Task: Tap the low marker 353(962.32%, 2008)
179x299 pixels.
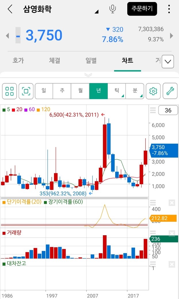Action: [x=63, y=194]
